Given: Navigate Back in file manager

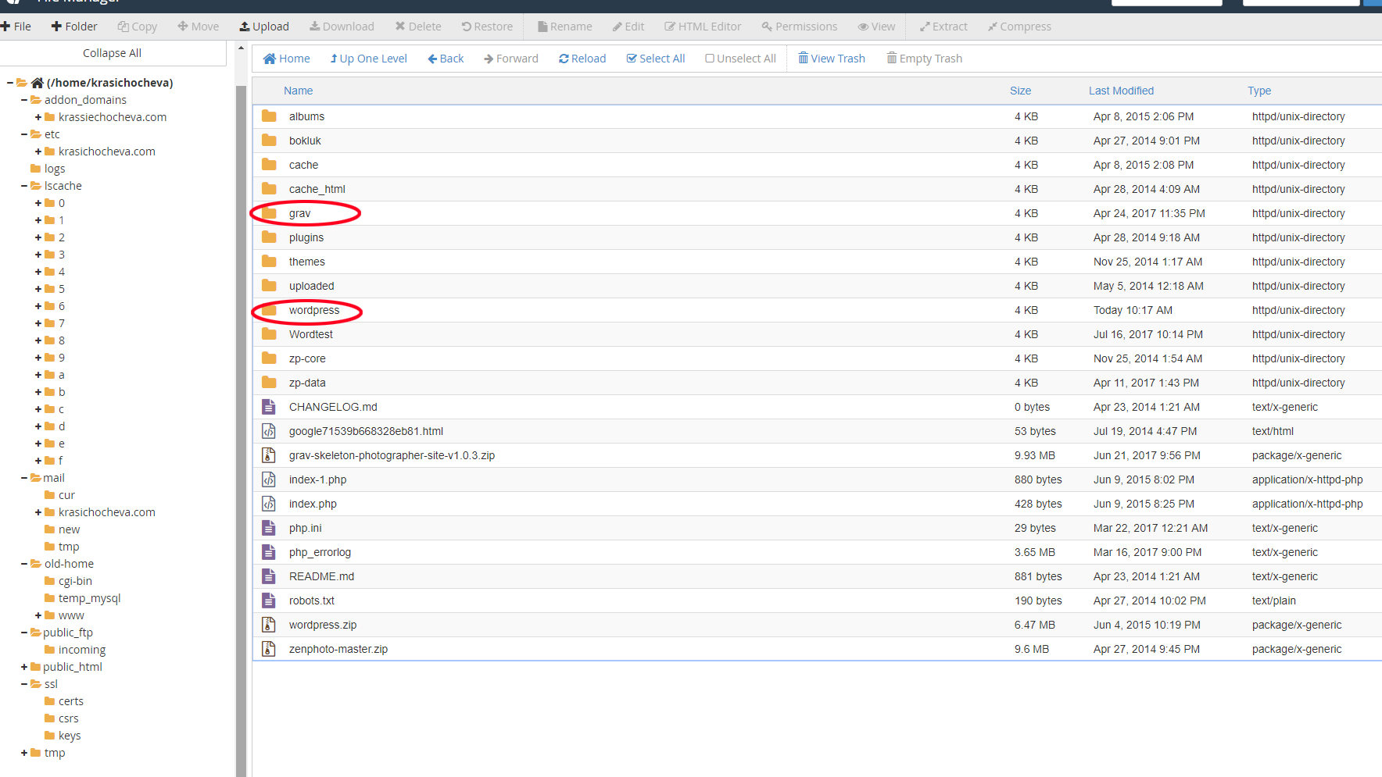Looking at the screenshot, I should [x=446, y=59].
